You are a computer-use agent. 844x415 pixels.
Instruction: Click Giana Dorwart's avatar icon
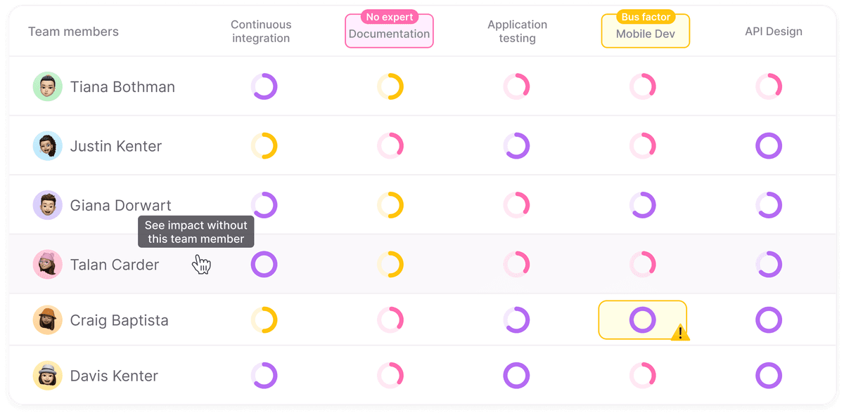[x=48, y=205]
